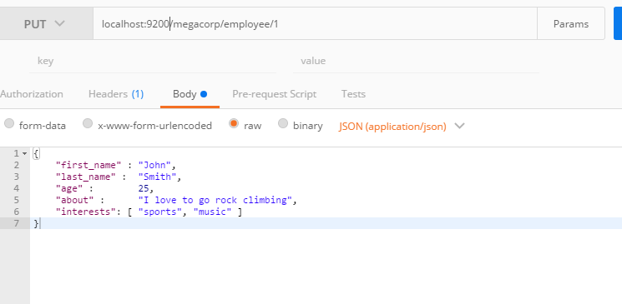Click the request URL field
The width and height of the screenshot is (622, 304).
click(315, 24)
